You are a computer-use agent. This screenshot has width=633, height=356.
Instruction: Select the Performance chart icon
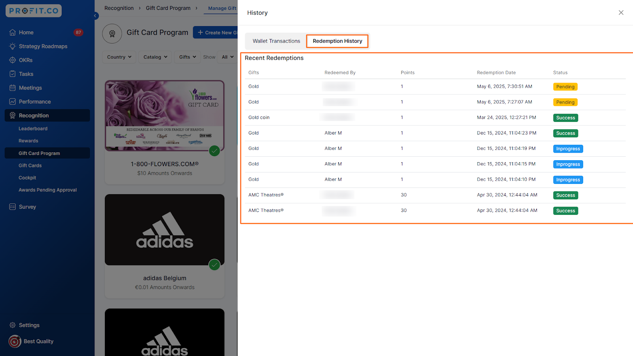tap(13, 102)
